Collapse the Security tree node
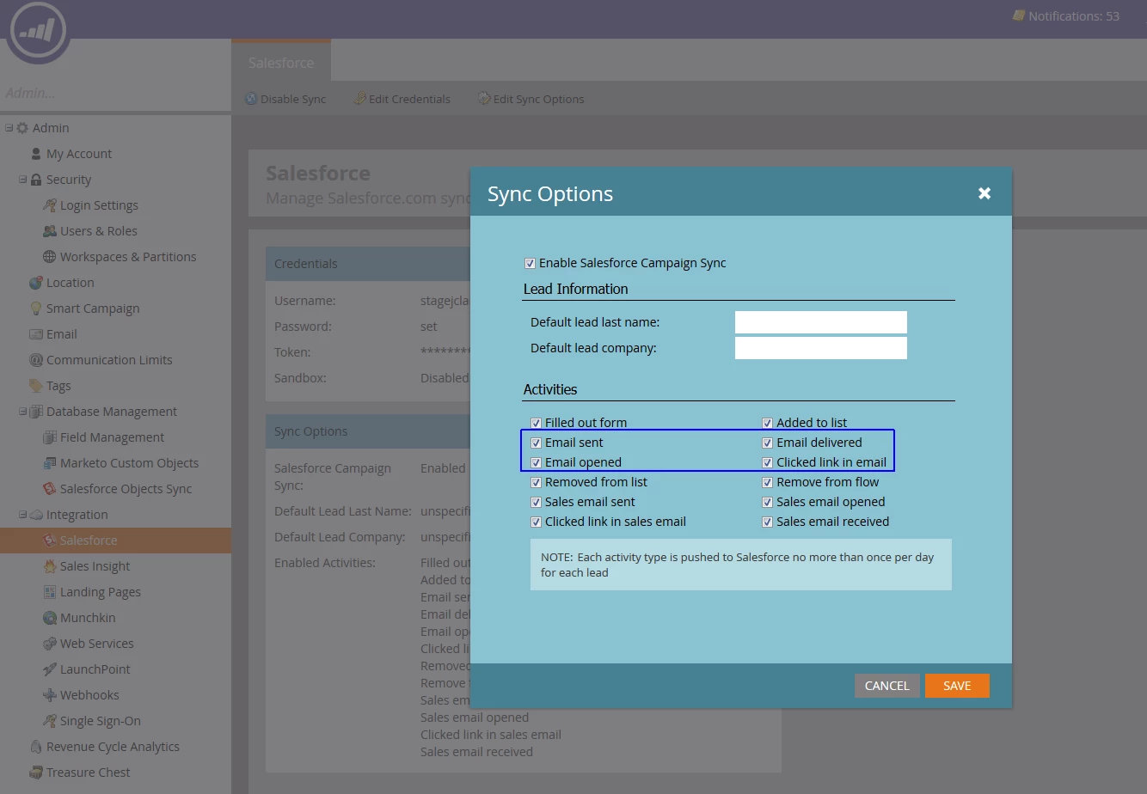 click(22, 180)
